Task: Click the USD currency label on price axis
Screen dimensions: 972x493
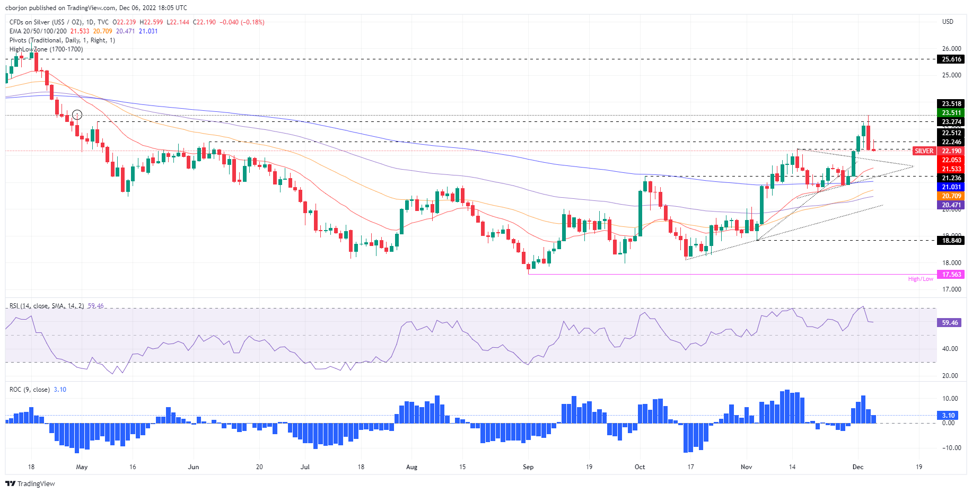Action: tap(947, 22)
